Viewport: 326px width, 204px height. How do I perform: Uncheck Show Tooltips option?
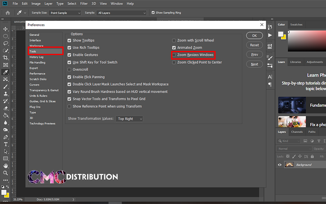pos(69,40)
